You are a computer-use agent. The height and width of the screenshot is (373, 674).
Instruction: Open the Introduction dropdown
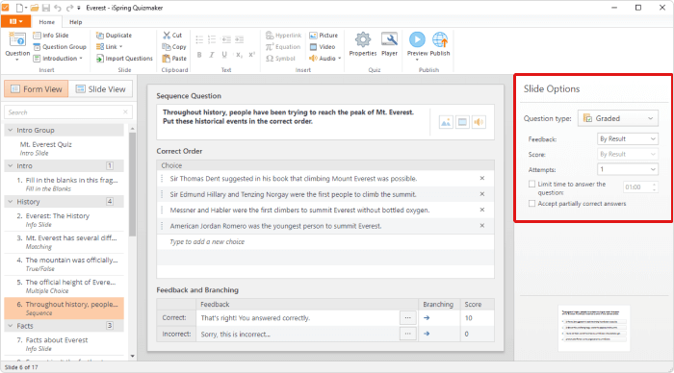[58, 59]
